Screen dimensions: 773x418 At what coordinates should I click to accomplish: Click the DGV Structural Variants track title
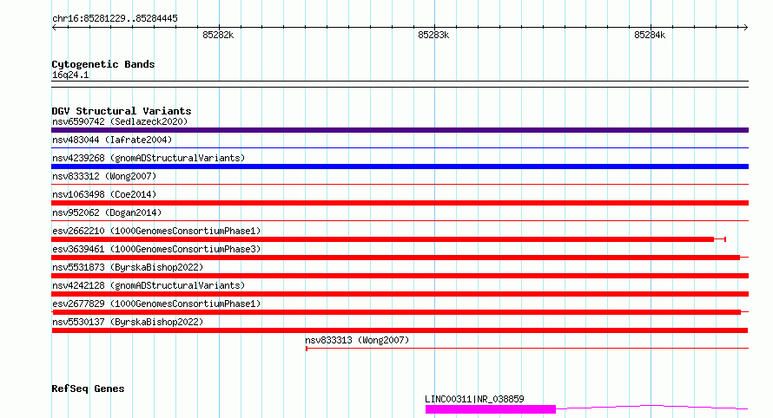(122, 111)
